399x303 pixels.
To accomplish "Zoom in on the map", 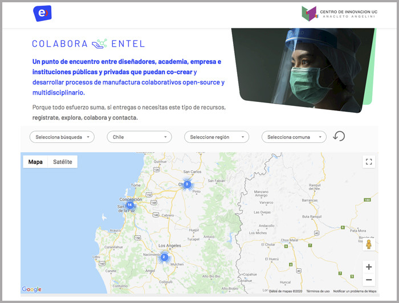I will pyautogui.click(x=369, y=267).
